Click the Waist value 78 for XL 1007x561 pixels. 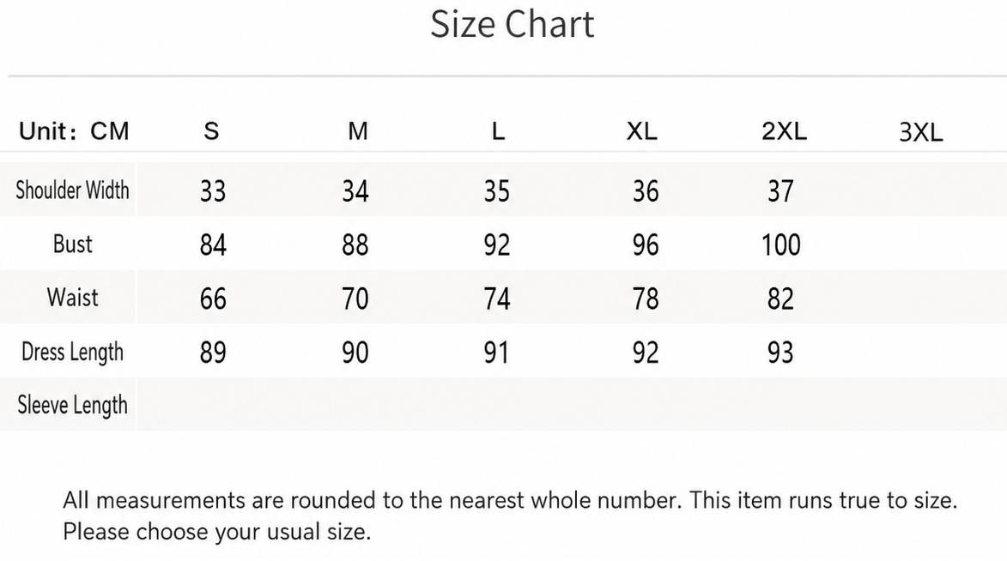coord(646,299)
